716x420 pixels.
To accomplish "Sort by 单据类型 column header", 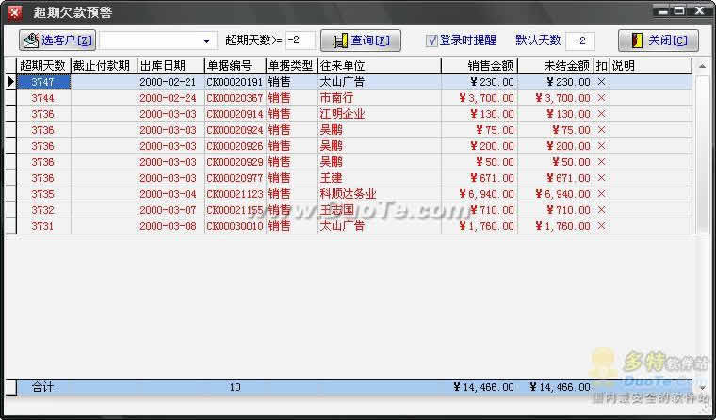I will [292, 66].
